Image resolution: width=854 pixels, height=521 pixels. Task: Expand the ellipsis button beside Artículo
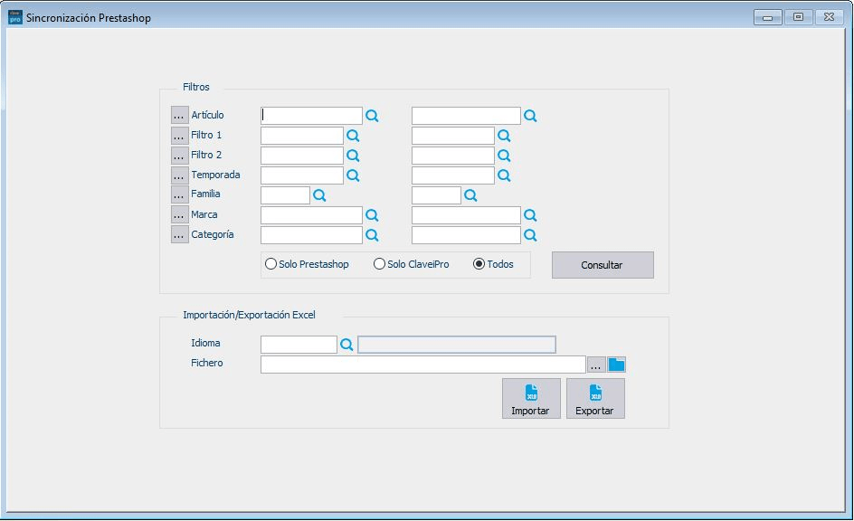(x=179, y=116)
